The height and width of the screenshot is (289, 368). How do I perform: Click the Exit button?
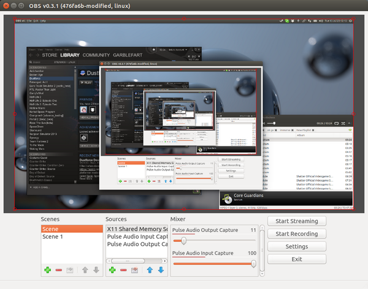pyautogui.click(x=297, y=259)
